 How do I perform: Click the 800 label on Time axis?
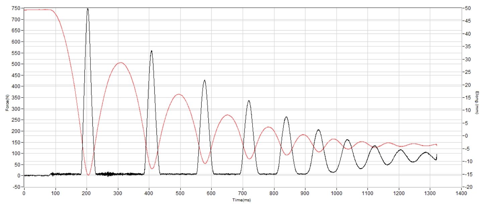274,194
